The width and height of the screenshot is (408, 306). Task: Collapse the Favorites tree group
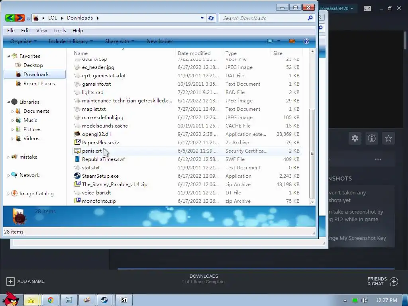pos(8,56)
